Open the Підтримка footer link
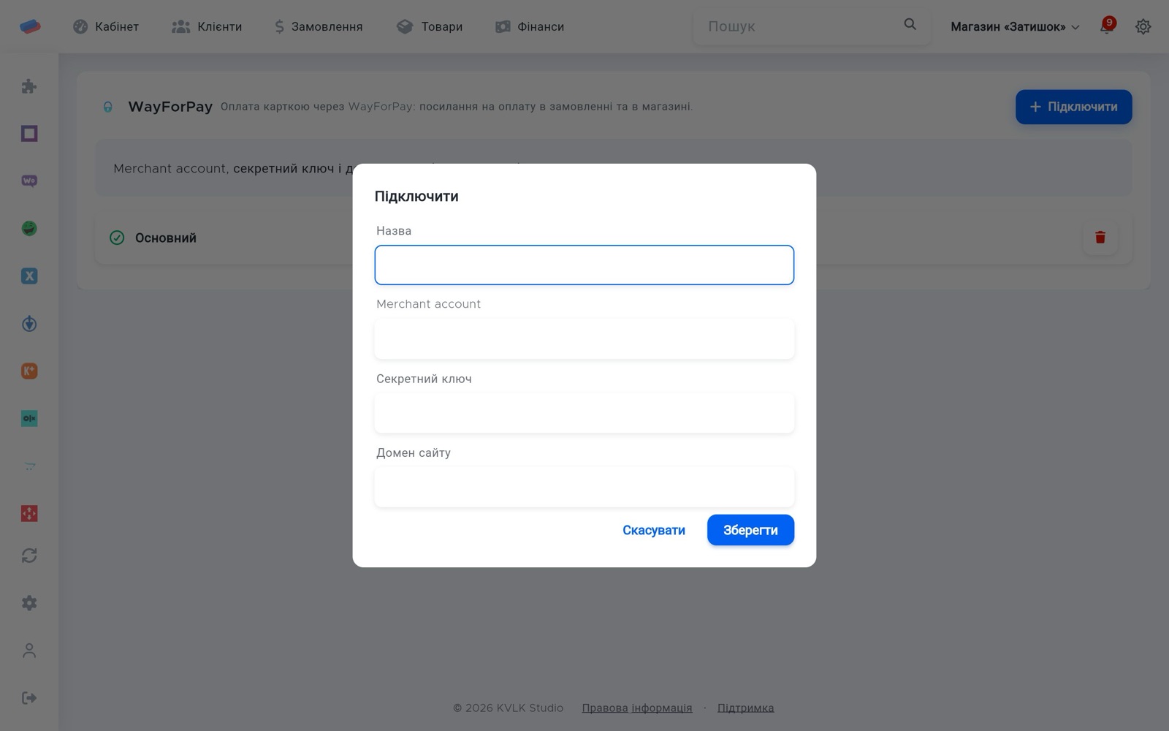This screenshot has height=731, width=1169. pyautogui.click(x=746, y=708)
